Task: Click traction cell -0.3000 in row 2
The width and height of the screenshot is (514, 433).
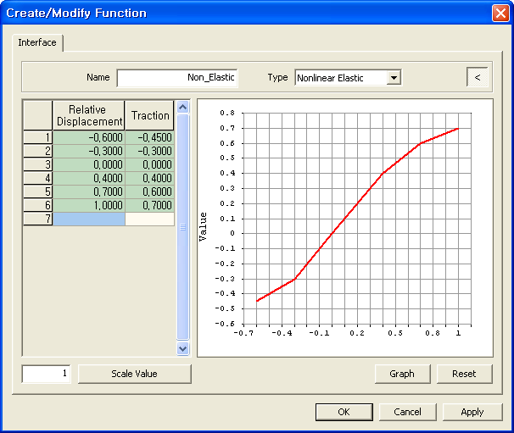Action: pos(149,151)
